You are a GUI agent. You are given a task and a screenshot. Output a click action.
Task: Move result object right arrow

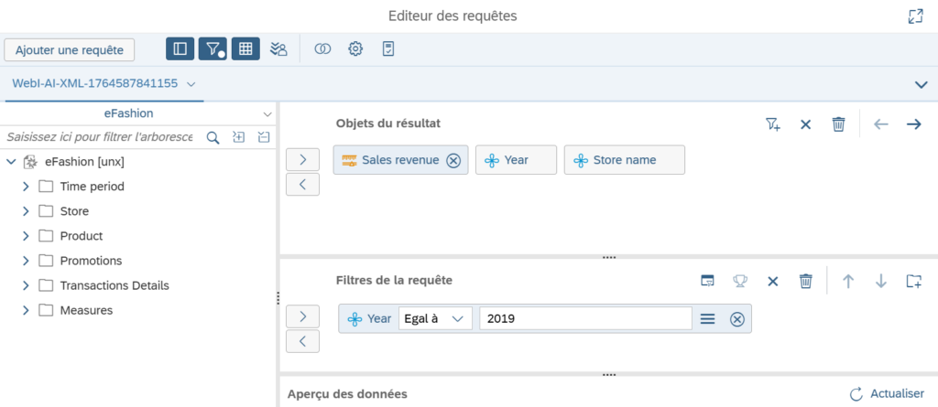(913, 124)
